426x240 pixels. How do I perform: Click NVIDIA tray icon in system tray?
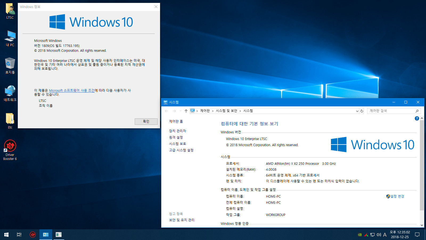(x=360, y=235)
